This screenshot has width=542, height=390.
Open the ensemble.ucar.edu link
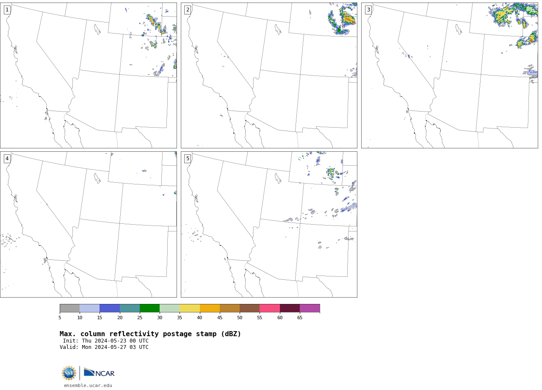pos(88,386)
